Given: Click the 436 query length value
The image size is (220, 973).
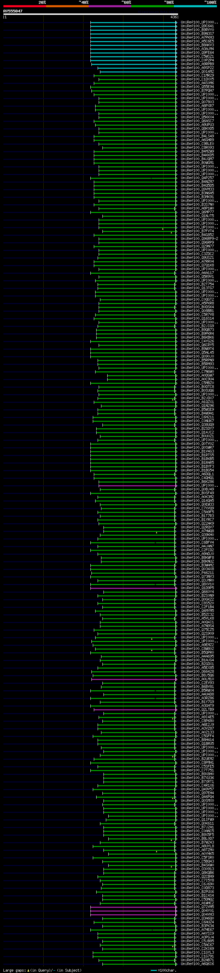Looking at the screenshot, I should tap(173, 17).
